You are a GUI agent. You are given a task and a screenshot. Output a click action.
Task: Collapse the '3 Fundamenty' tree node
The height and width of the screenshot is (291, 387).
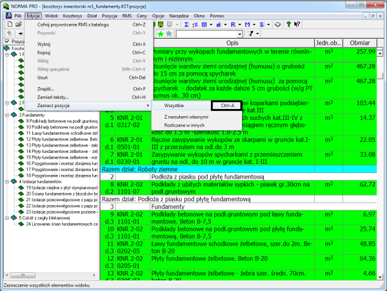click(6, 115)
